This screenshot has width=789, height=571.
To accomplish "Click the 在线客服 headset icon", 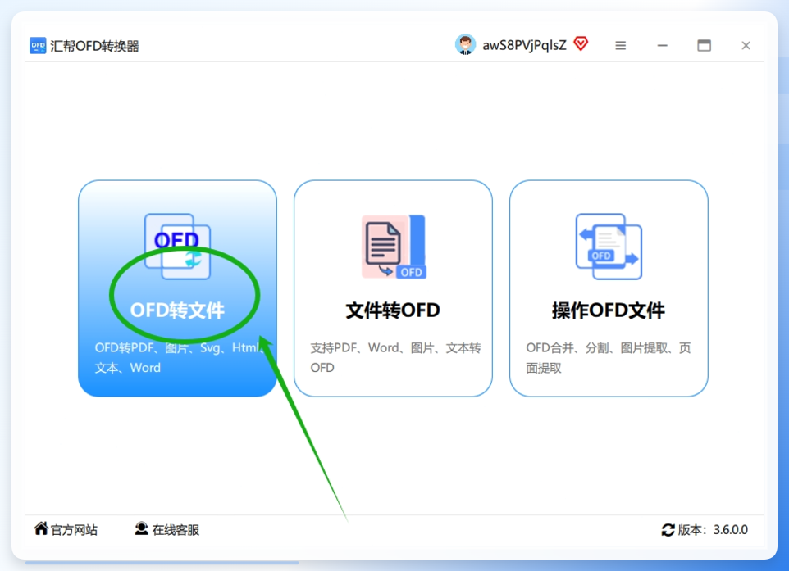I will [x=141, y=528].
